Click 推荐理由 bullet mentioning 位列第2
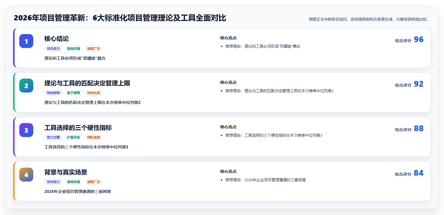This screenshot has height=215, width=444. (279, 91)
